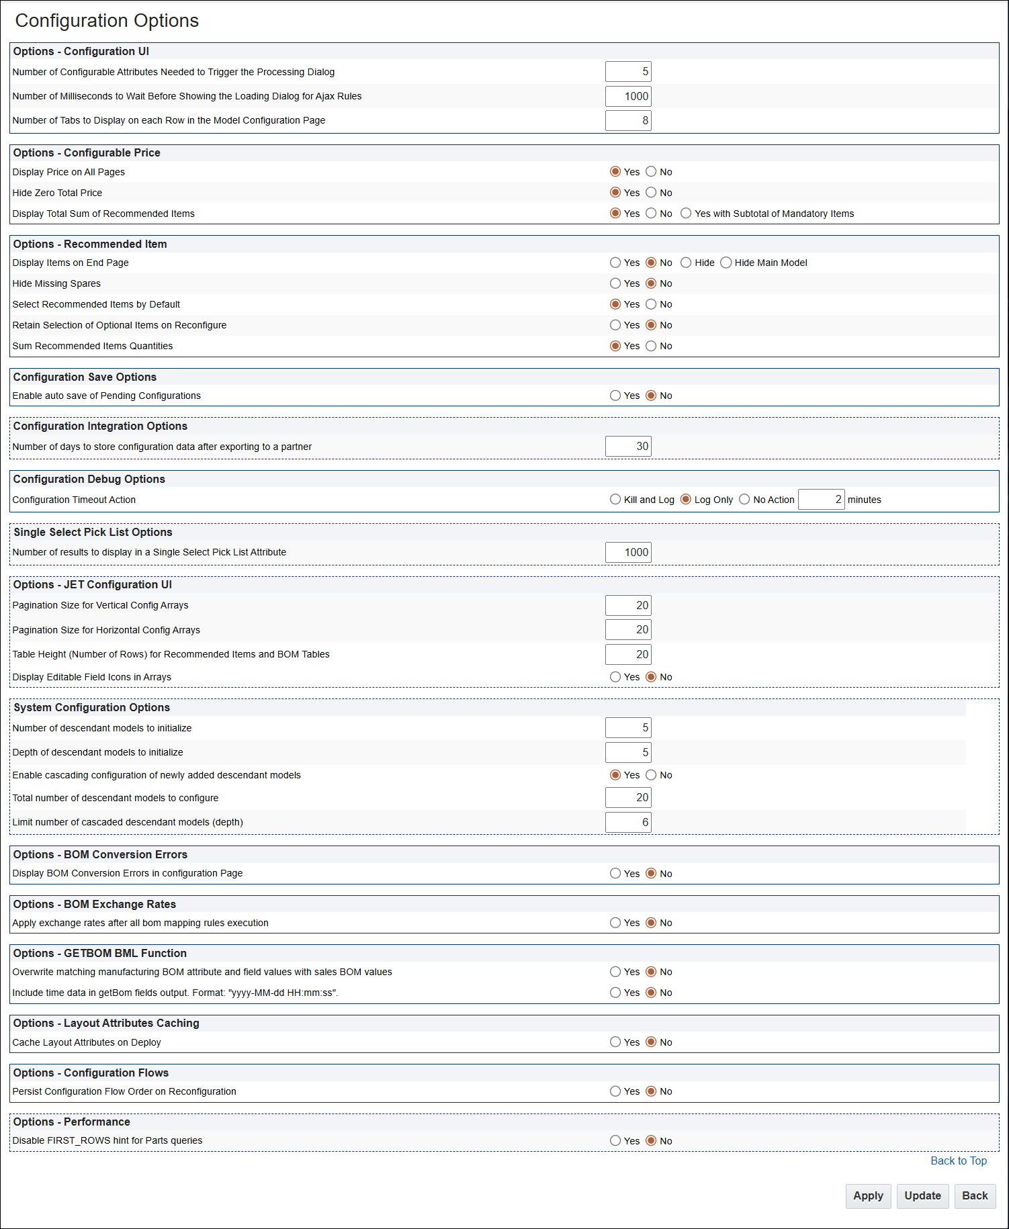Enable auto save of Pending Configurations Yes
This screenshot has height=1229, width=1009.
(x=615, y=396)
